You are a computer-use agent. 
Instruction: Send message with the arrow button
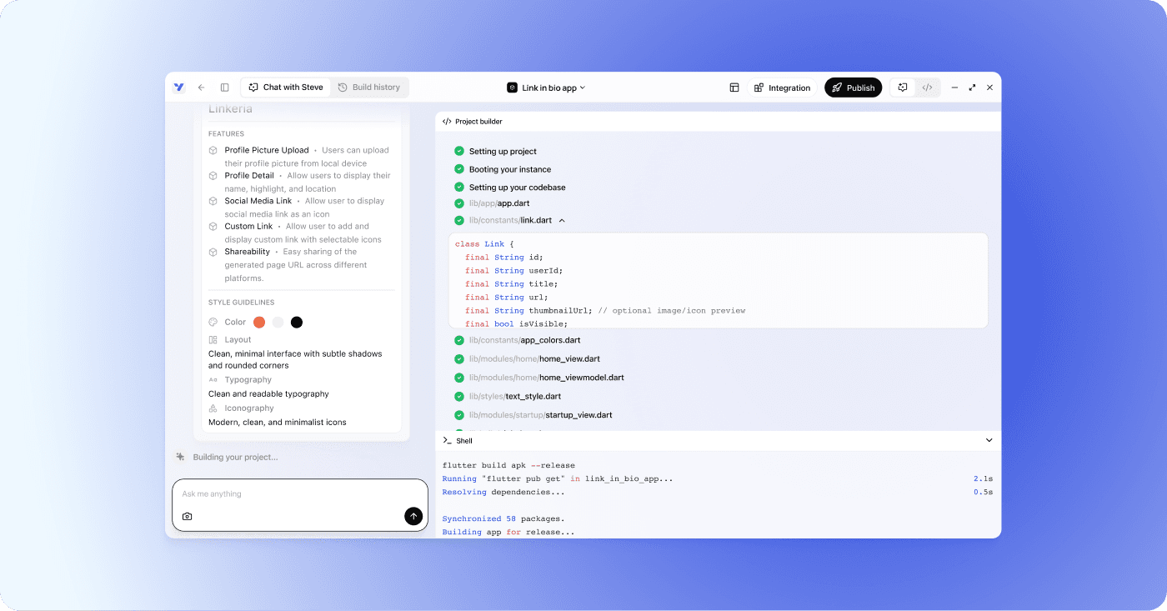[x=413, y=516]
